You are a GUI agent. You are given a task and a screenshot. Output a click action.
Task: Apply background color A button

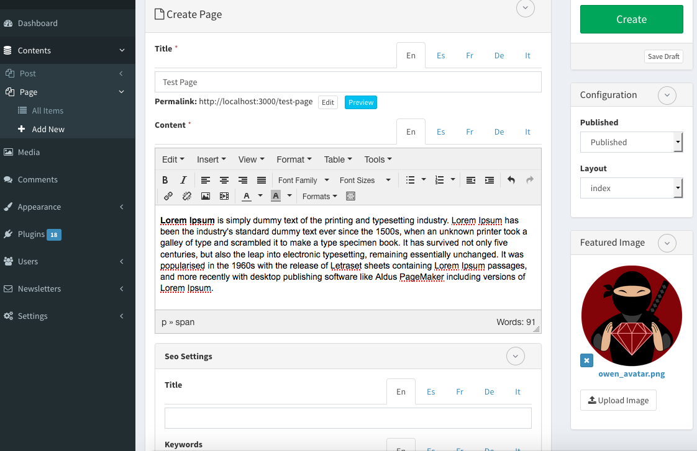point(276,196)
